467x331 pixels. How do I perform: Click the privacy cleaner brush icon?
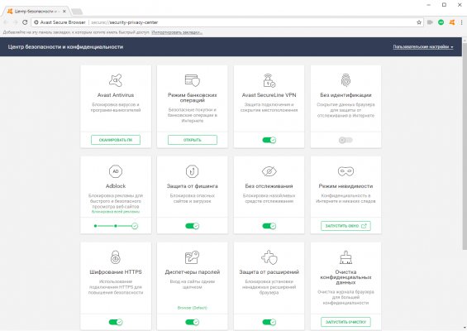[x=345, y=257]
